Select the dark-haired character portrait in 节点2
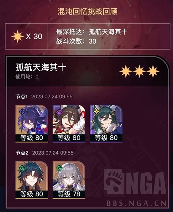The image size is (173, 212). click(32, 180)
